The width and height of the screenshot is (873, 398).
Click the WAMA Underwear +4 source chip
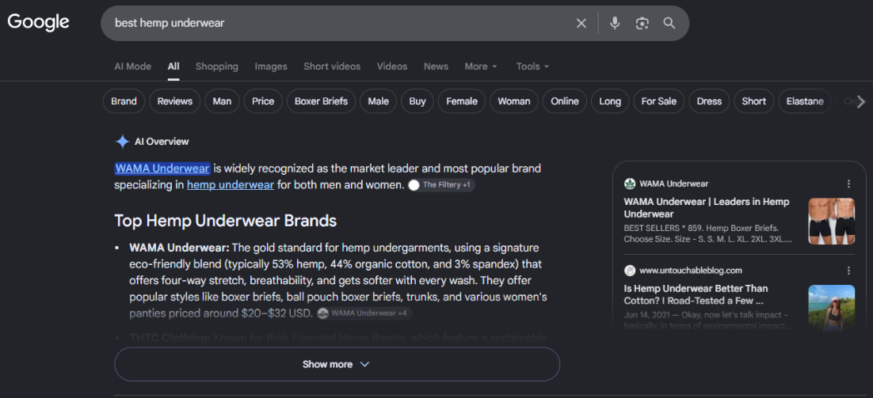[x=364, y=313]
